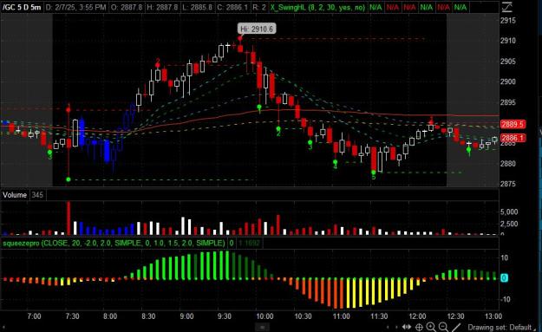This screenshot has height=332, width=542.
Task: Click the squeezepro value 1.1692
Action: point(249,243)
